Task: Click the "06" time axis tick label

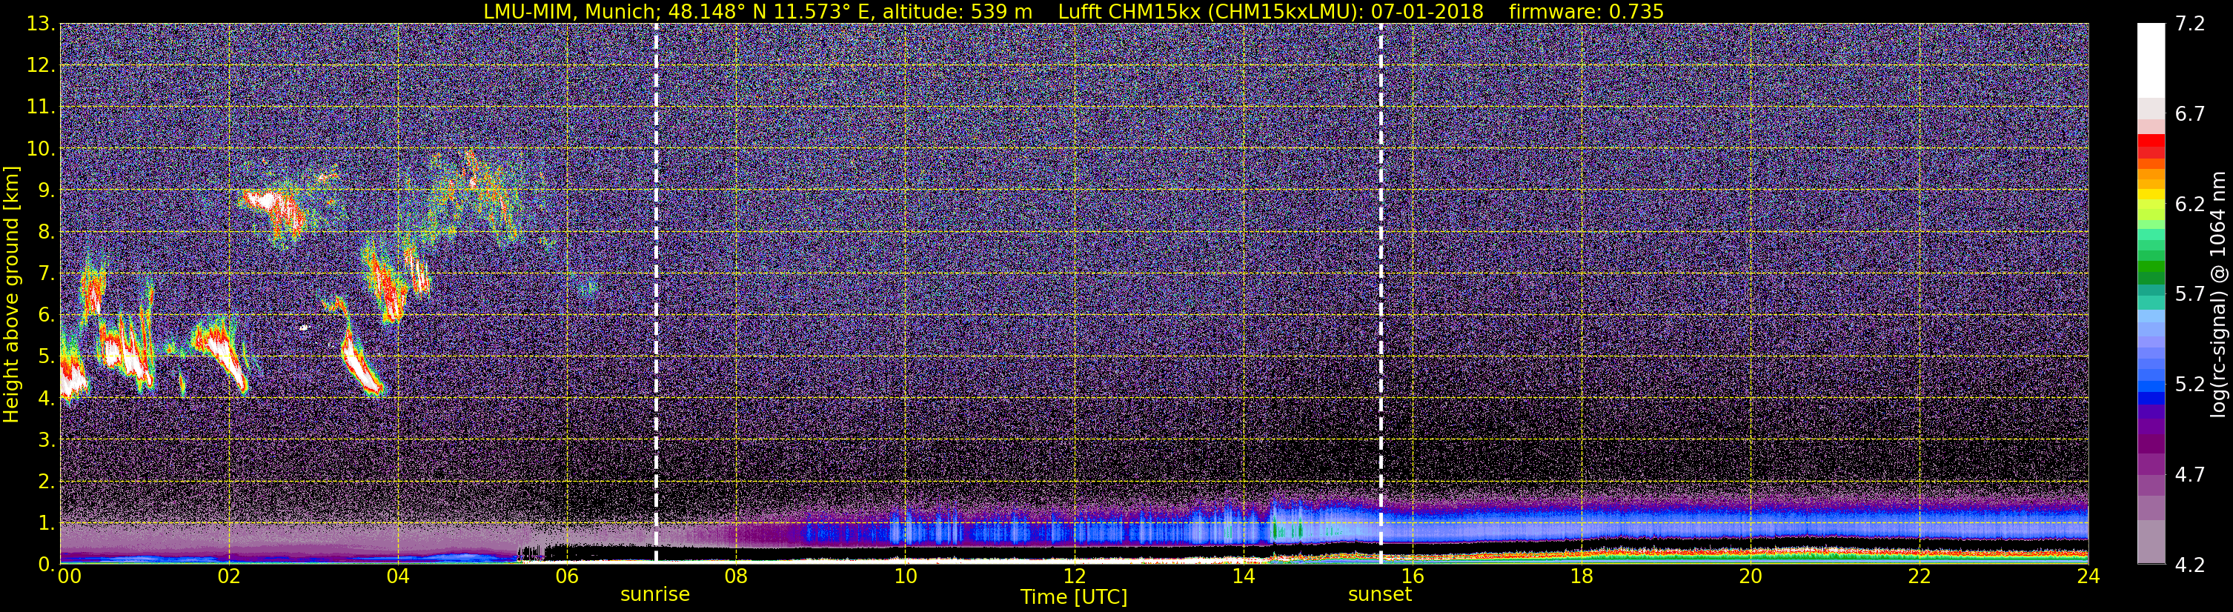Action: tap(567, 576)
